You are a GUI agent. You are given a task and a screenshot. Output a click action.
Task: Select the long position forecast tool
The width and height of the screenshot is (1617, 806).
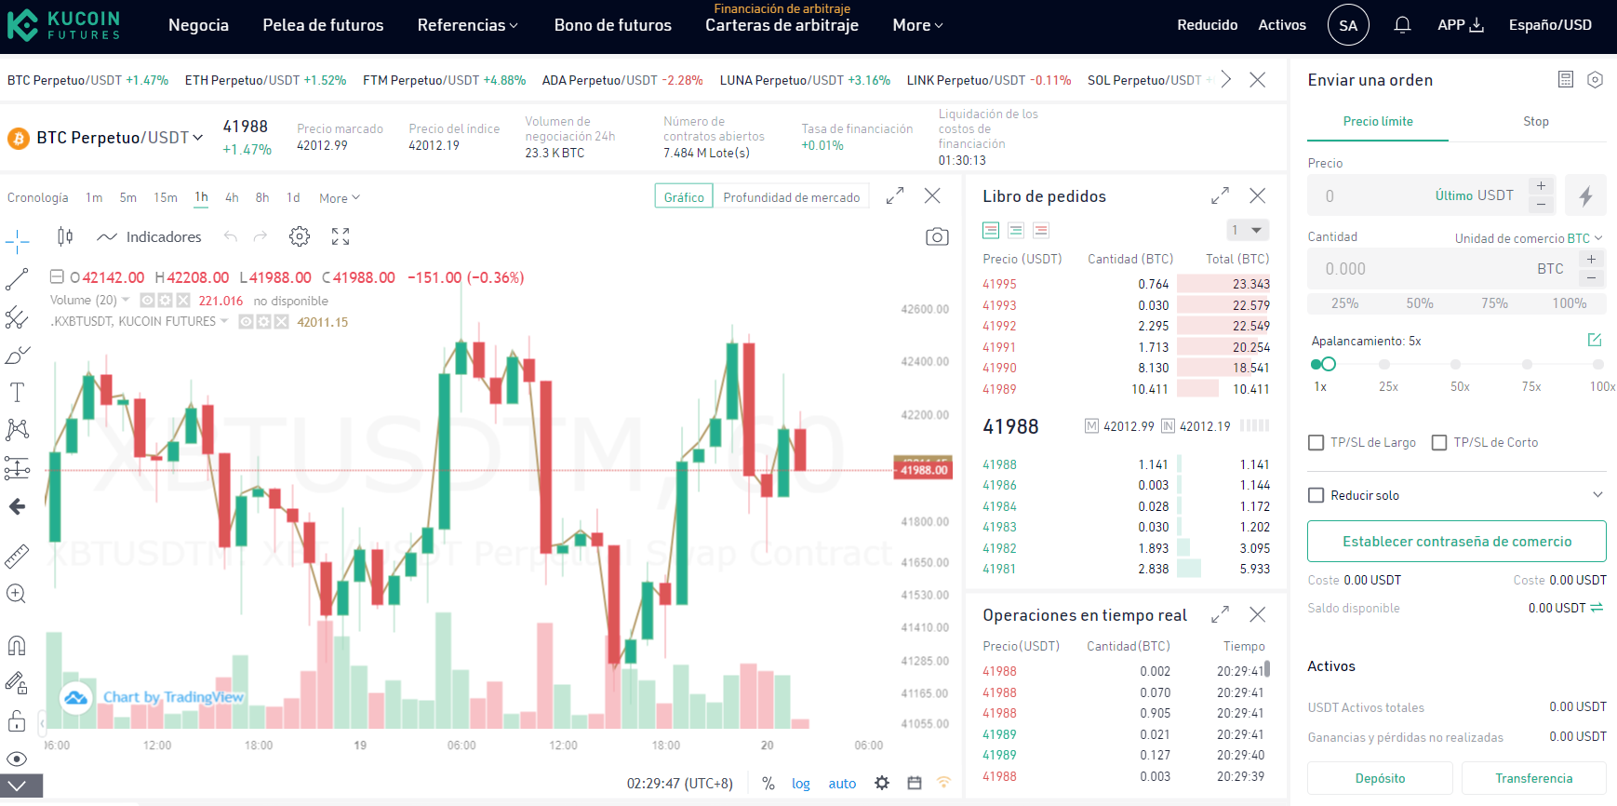pos(17,467)
